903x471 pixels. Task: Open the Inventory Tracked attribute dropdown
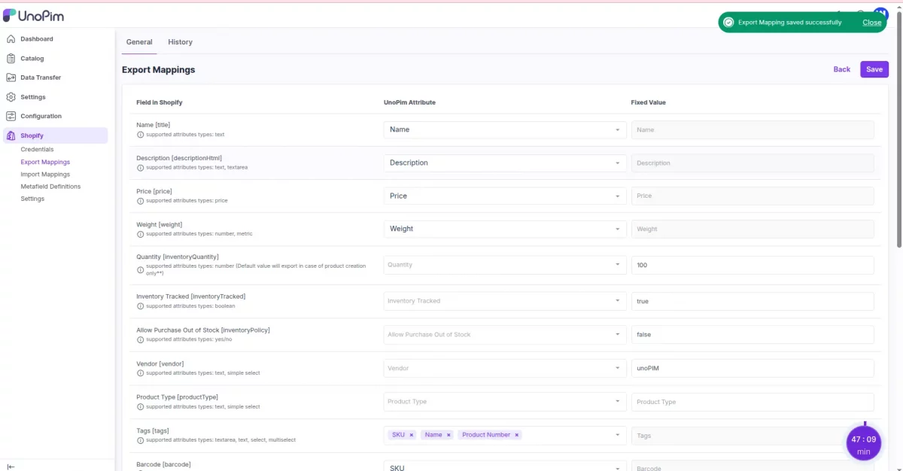point(503,301)
